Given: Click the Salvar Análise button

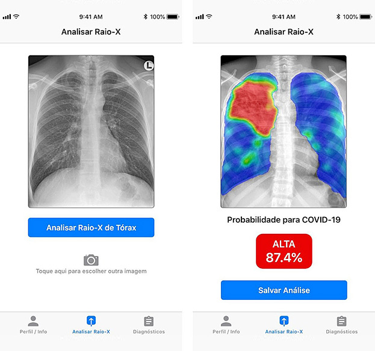Looking at the screenshot, I should tap(284, 290).
